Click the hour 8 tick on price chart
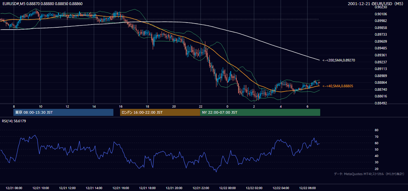408x191 pixels. click(x=14, y=106)
